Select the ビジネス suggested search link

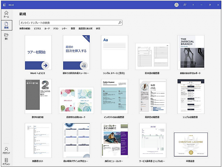(x=37, y=29)
